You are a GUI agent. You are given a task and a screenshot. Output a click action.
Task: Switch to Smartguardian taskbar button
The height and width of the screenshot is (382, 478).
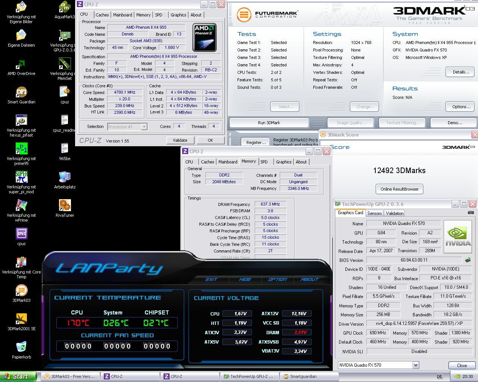[309, 376]
